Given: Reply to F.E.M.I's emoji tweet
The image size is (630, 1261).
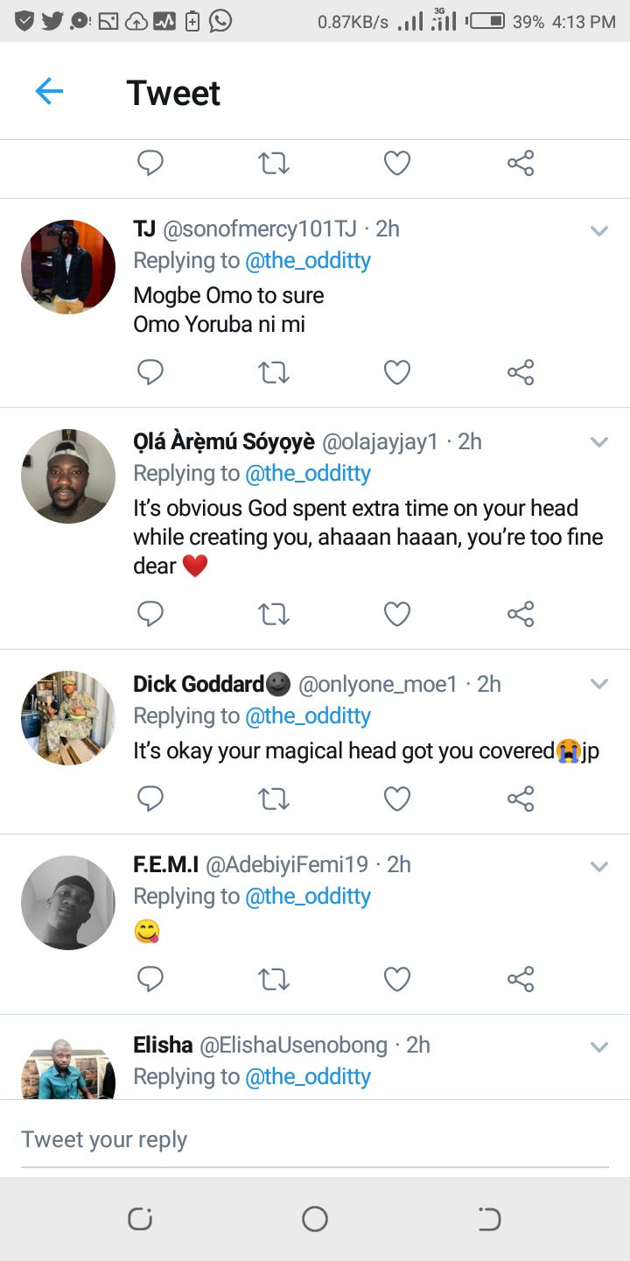Looking at the screenshot, I should point(150,979).
